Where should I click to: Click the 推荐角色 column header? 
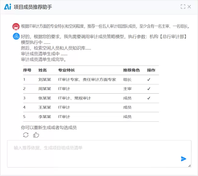pos(131,70)
